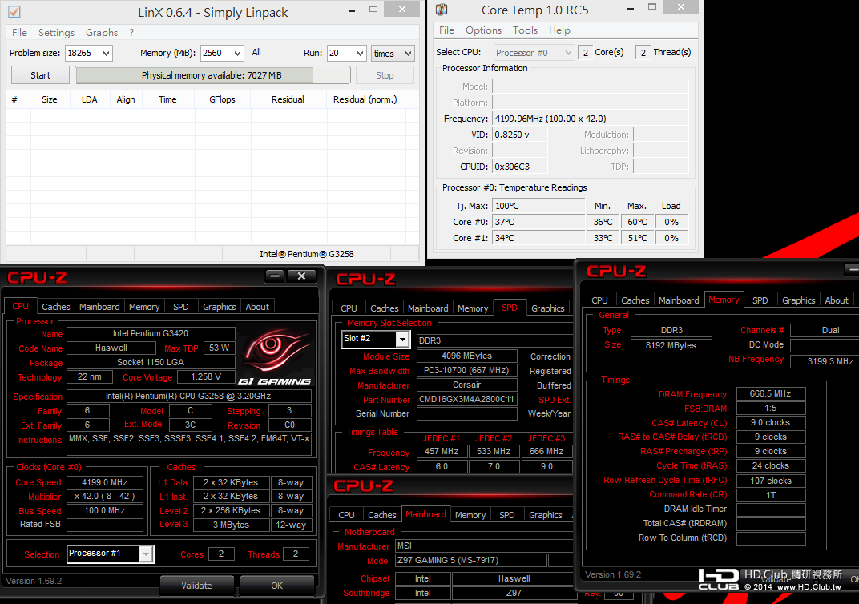This screenshot has width=859, height=604.
Task: Select Mainboard tab in the Memory CPU-Z window
Action: point(679,300)
